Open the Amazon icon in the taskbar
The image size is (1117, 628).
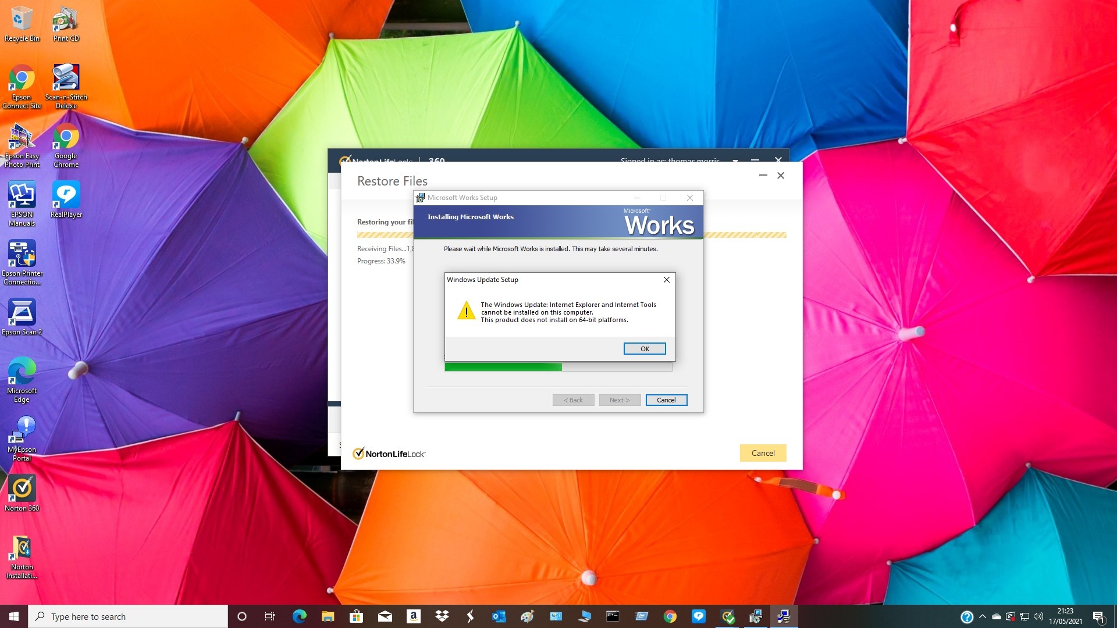click(414, 616)
